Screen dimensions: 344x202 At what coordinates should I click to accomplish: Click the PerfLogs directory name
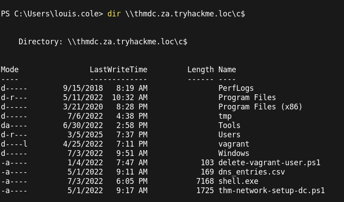click(x=236, y=88)
